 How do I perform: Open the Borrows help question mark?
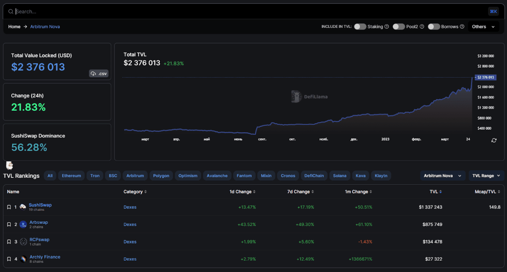(462, 27)
